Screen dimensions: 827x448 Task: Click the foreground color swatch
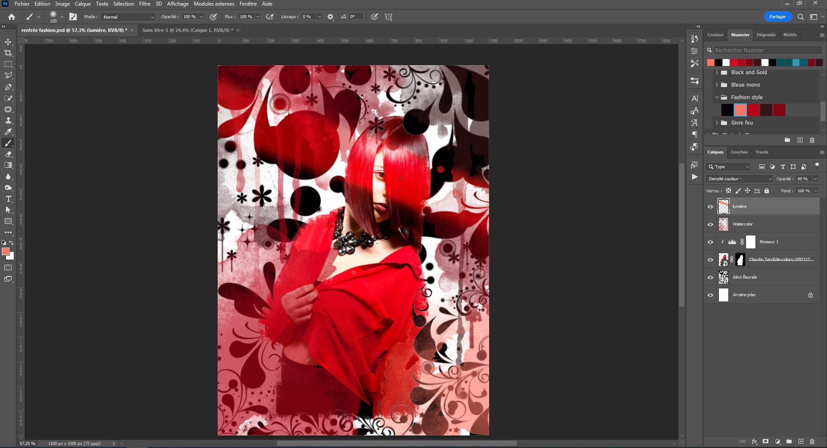coord(6,251)
